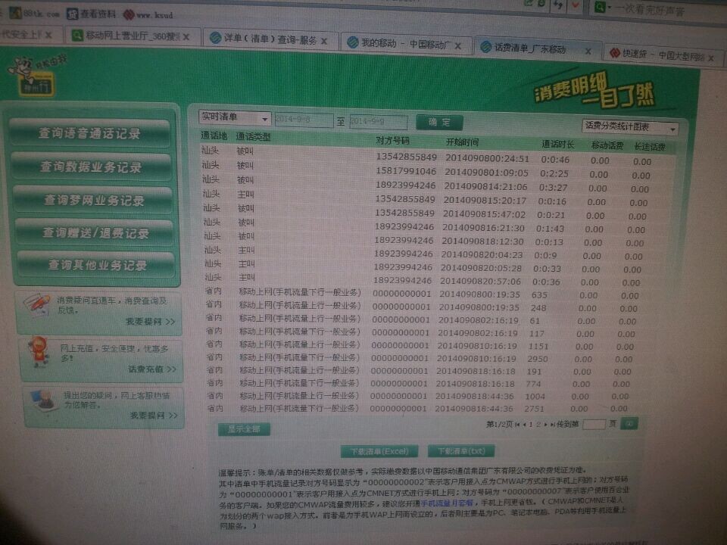Expand the 话费分类统计图表 dropdown
The width and height of the screenshot is (727, 545).
pos(629,126)
